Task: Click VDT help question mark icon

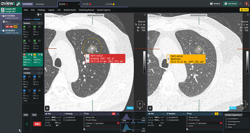Action: pyautogui.click(x=49, y=123)
